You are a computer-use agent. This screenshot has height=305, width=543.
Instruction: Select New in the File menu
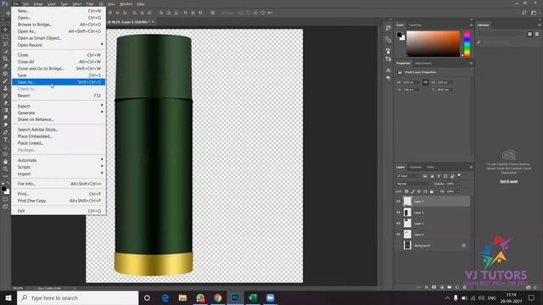59,11
